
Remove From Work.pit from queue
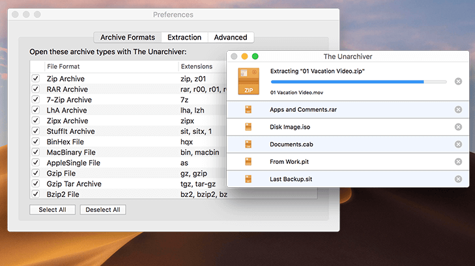tap(458, 162)
